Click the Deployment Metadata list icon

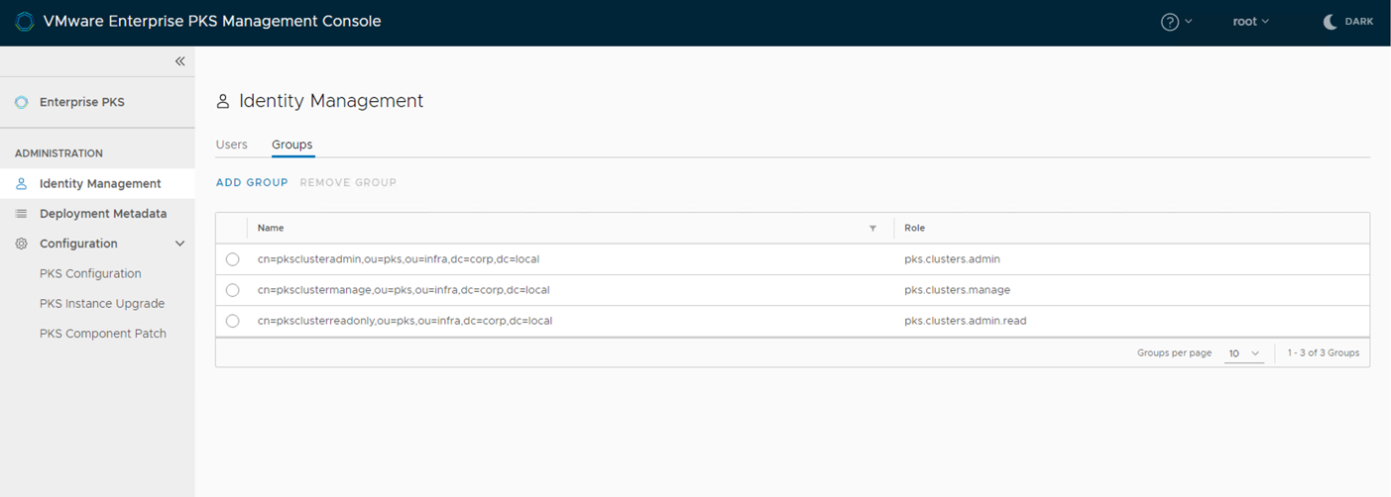tap(22, 214)
